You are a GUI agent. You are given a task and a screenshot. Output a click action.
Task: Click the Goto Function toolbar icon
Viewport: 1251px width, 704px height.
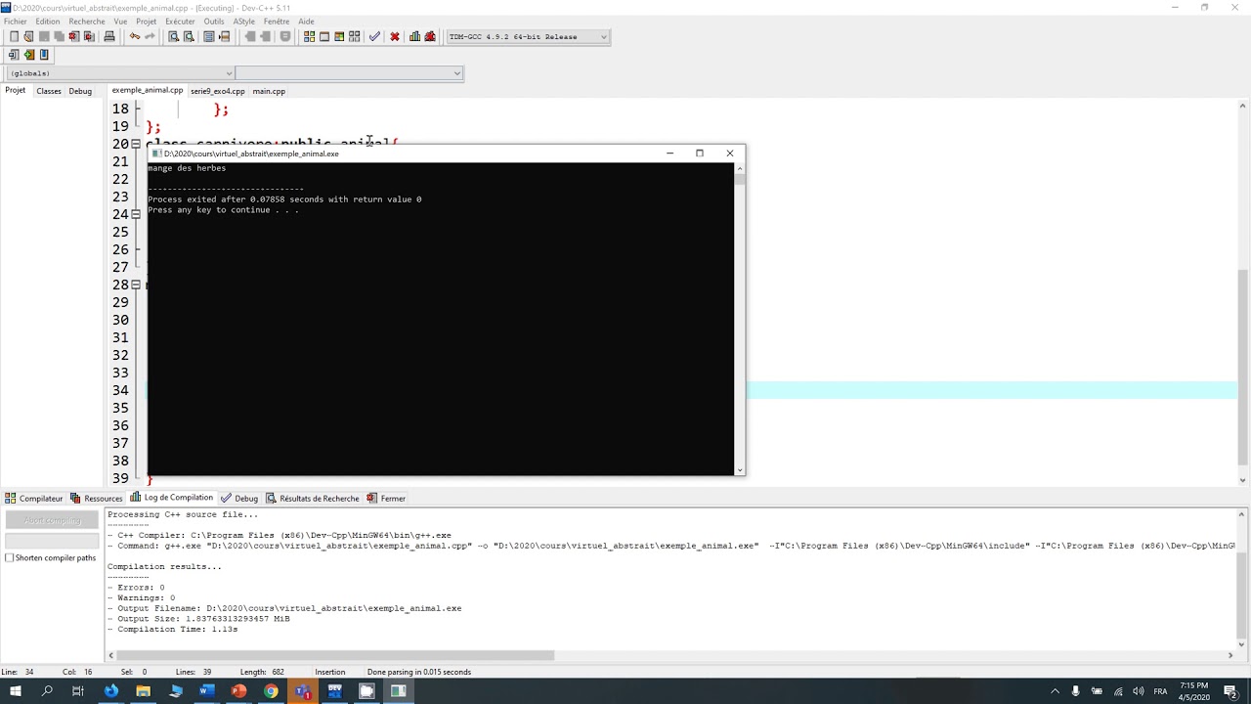pos(209,37)
